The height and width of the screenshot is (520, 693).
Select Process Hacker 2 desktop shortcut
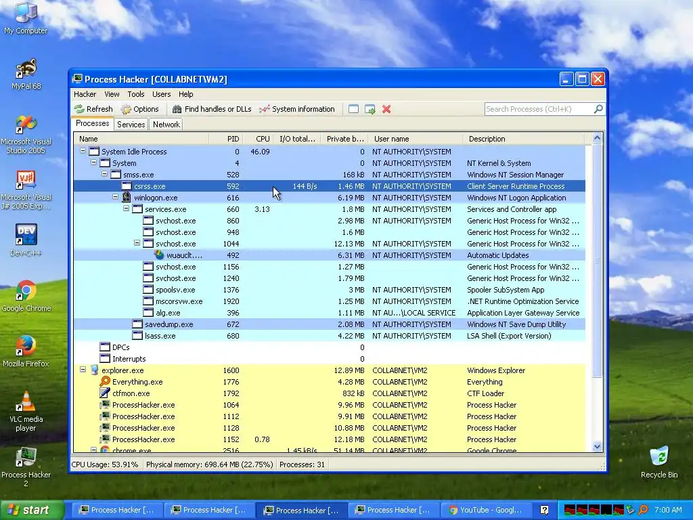(x=26, y=467)
